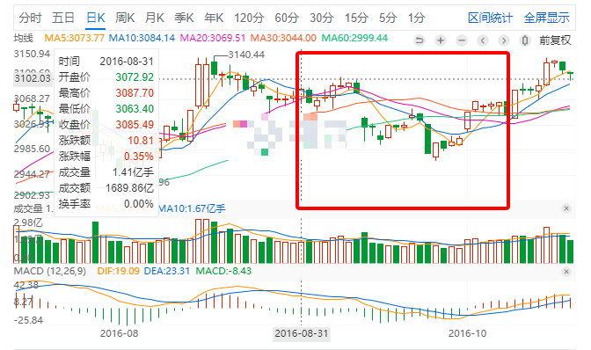Open the 5分 minute chart

pyautogui.click(x=388, y=18)
